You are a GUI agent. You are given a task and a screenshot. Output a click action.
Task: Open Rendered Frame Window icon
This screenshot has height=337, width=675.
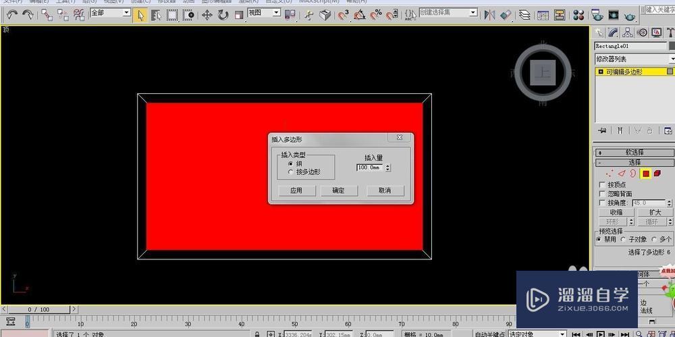coord(613,16)
